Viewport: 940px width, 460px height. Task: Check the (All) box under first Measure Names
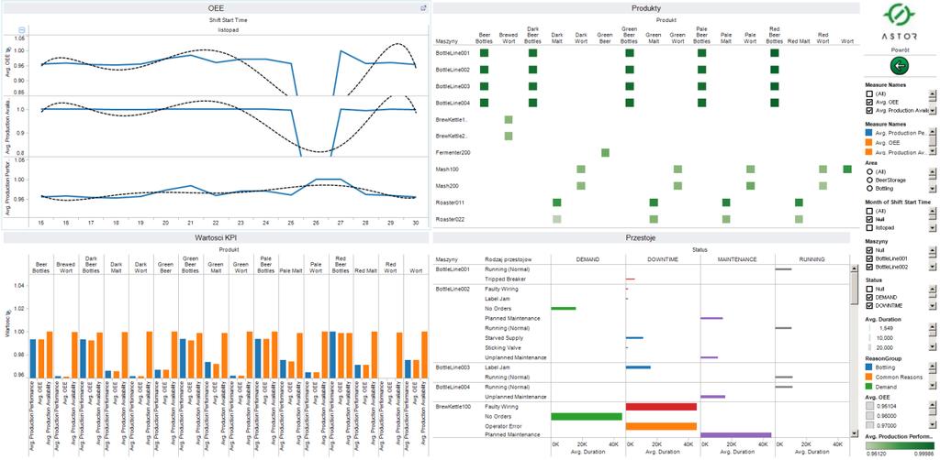(x=869, y=93)
